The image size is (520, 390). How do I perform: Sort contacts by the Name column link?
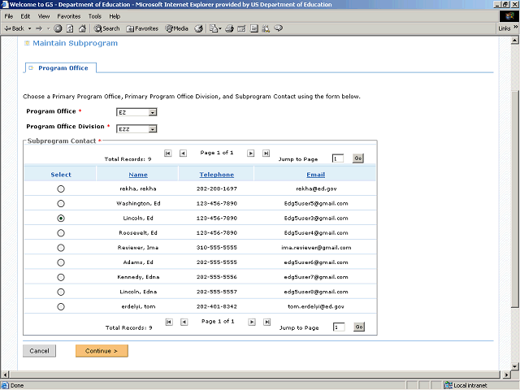pos(138,175)
